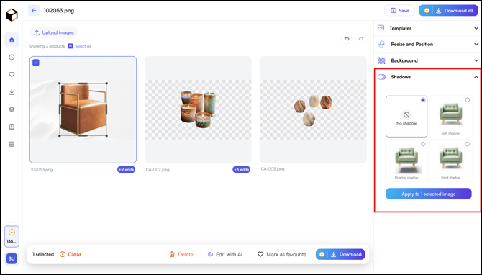Click Apply to 1 selected image
Screen dimensions: 482x275
coord(429,194)
